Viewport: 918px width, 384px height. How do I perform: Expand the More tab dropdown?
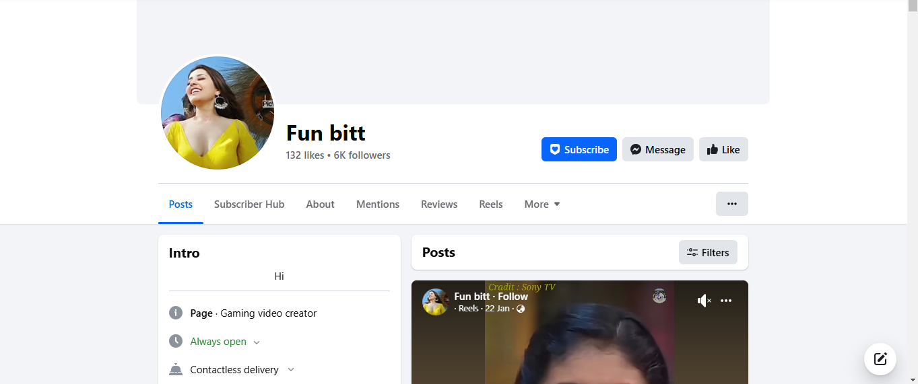(542, 204)
